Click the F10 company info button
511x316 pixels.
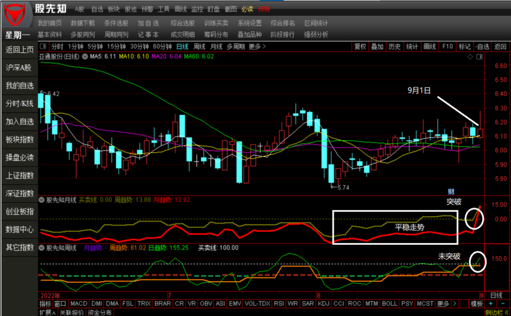tap(447, 46)
